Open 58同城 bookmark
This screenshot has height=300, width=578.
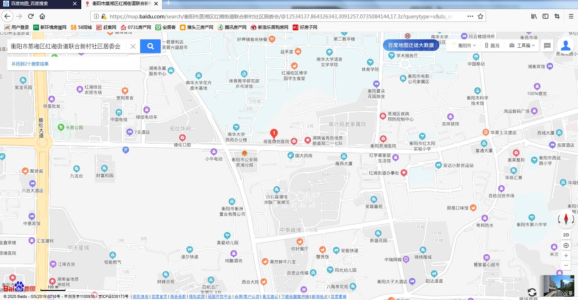pyautogui.click(x=81, y=27)
